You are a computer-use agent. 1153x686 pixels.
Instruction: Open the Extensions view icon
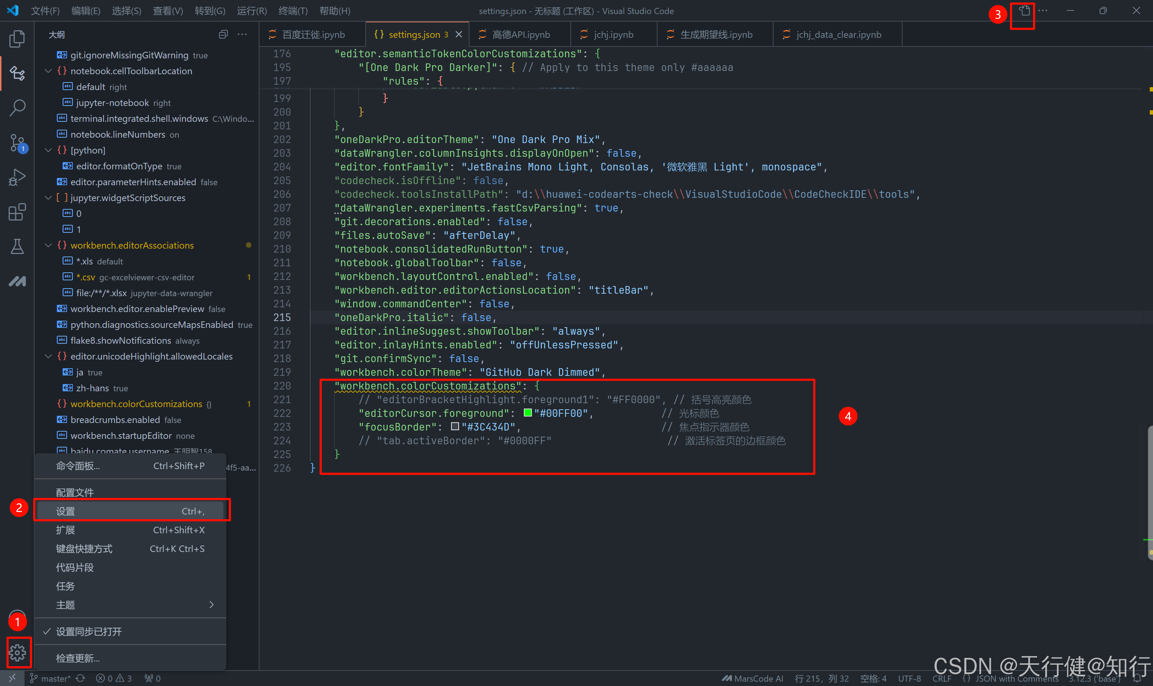tap(17, 212)
